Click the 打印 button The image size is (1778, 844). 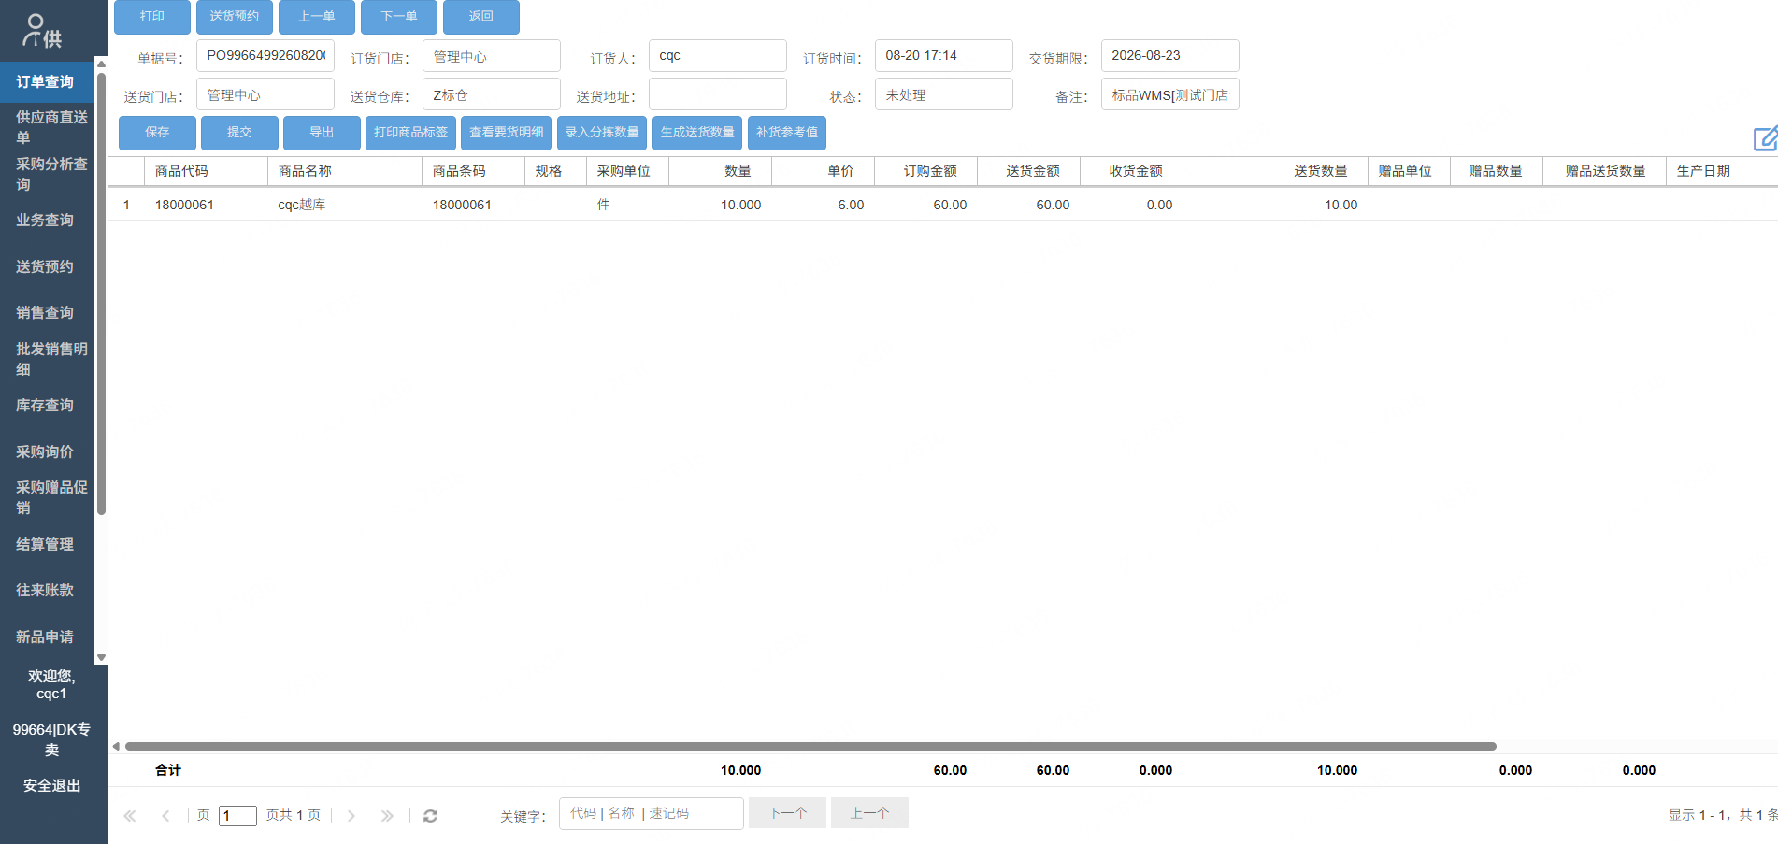[x=152, y=17]
